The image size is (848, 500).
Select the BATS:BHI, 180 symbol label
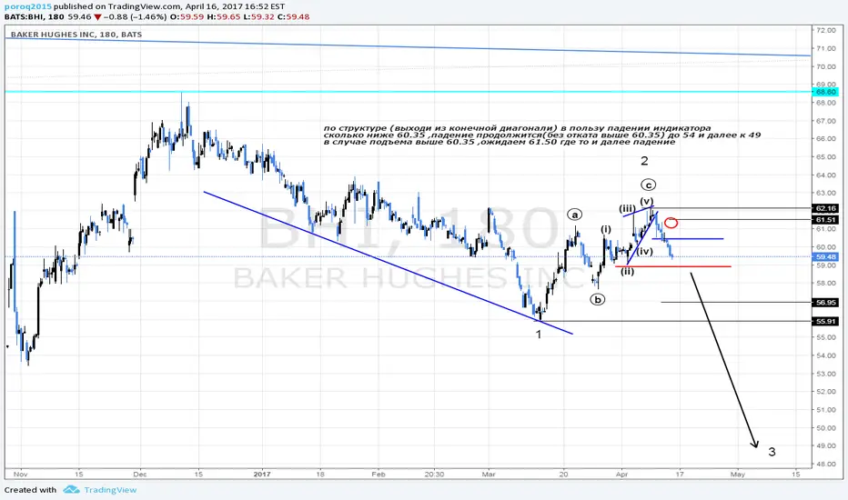[x=34, y=16]
